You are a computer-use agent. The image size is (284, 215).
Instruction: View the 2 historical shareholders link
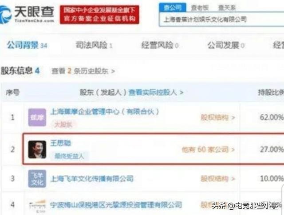[x=83, y=71]
